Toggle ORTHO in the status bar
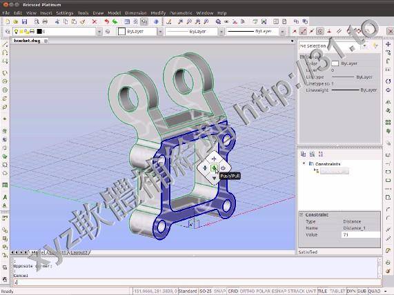Screen dimensions: 394x295 (247, 292)
